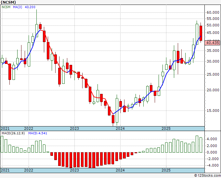Click 2021 on the MACD timeline
Image resolution: width=221 pixels, height=178 pixels.
pos(5,170)
